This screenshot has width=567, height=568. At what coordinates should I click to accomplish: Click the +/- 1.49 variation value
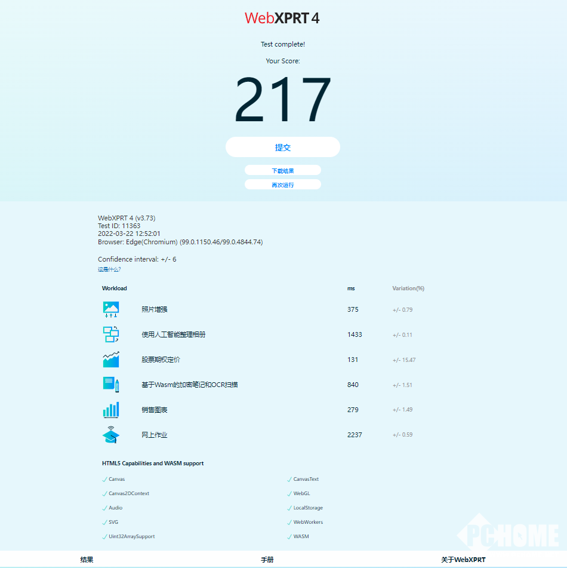click(x=403, y=410)
